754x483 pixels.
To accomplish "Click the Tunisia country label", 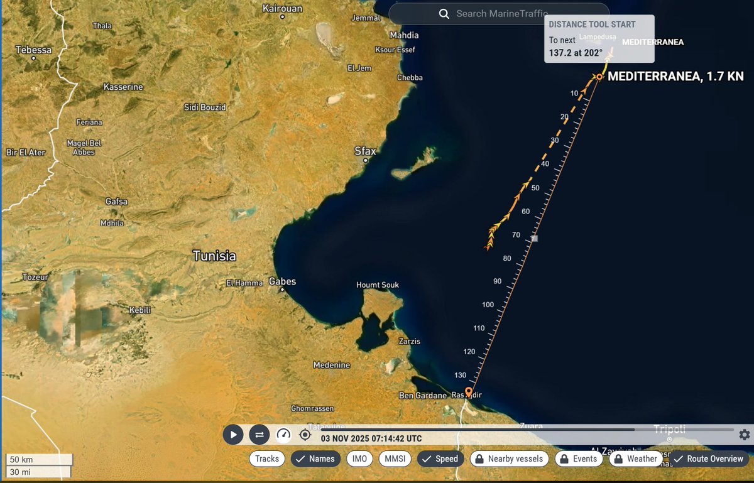I will pyautogui.click(x=214, y=256).
